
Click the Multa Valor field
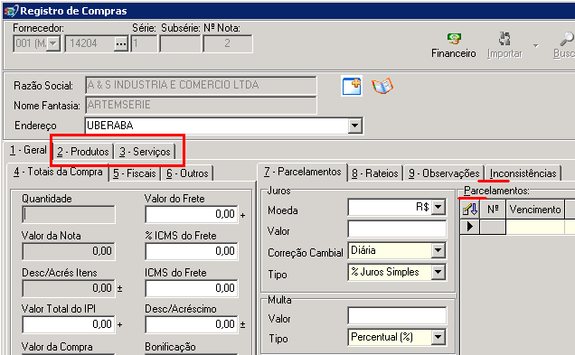[x=397, y=316]
